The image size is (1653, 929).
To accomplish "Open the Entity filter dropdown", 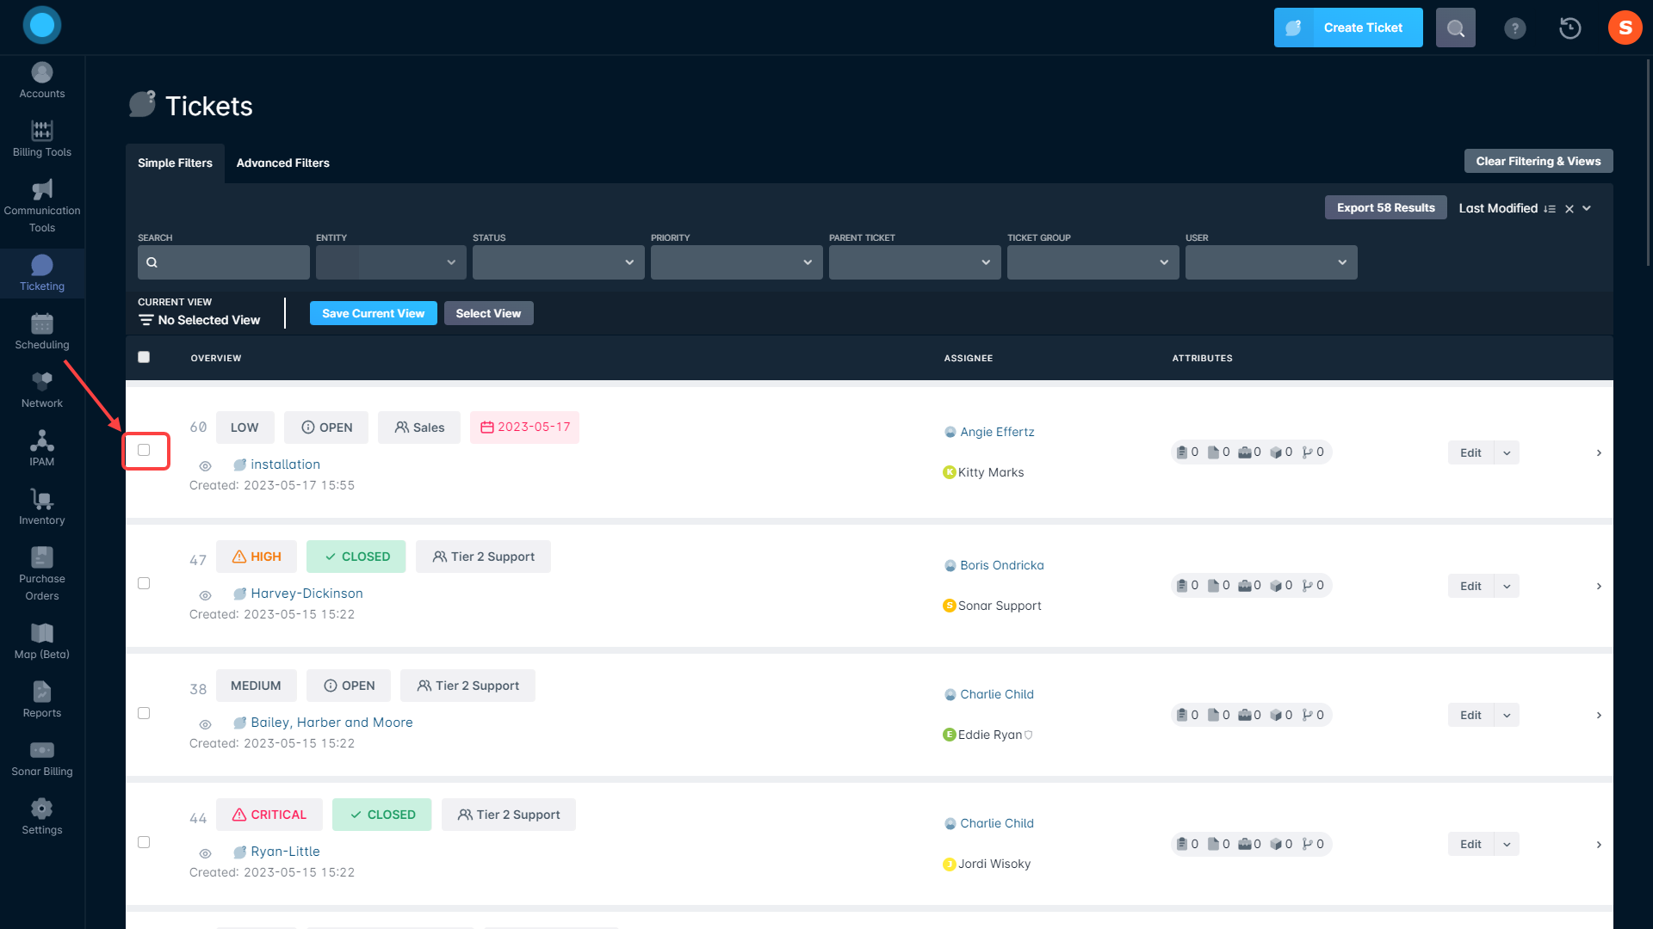I will pos(391,262).
